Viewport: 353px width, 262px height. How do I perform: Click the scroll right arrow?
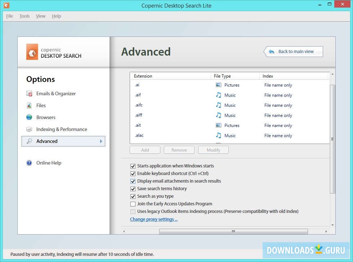[x=326, y=232]
